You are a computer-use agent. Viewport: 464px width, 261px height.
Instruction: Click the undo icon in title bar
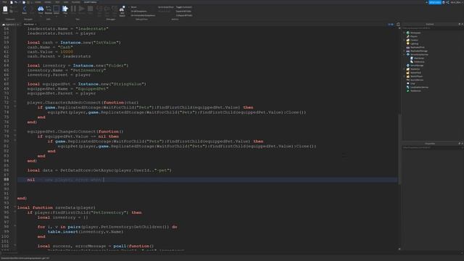point(16,2)
